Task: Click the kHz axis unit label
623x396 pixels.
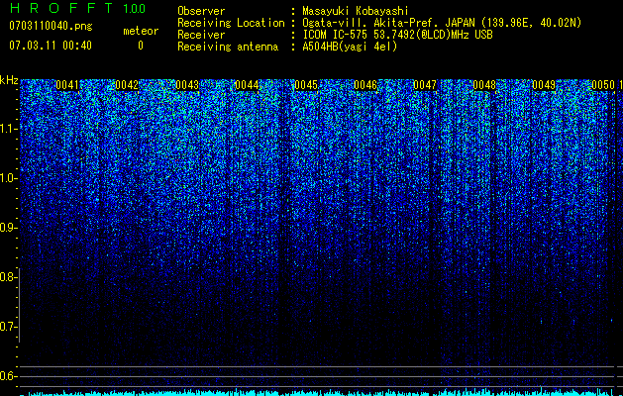Action: point(9,80)
